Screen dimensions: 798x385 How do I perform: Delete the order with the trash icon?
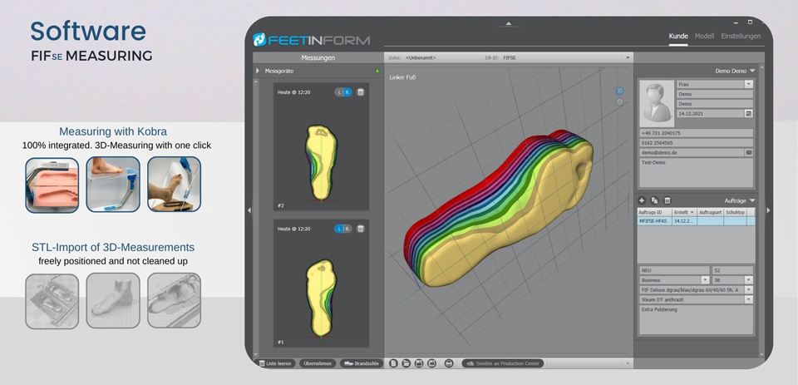coord(667,200)
